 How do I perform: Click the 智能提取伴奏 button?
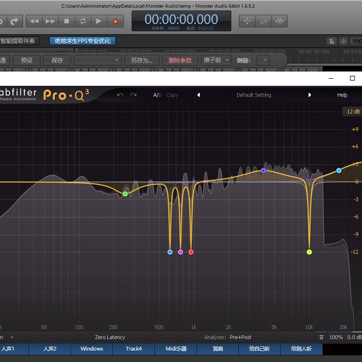click(x=19, y=41)
